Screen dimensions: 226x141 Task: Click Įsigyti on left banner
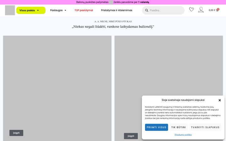pos(16,133)
